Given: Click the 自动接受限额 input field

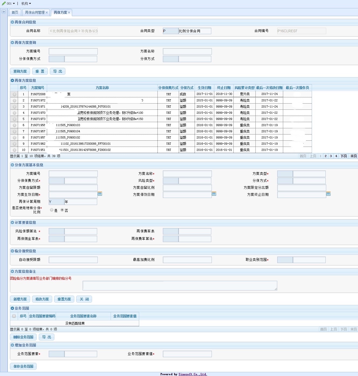Looking at the screenshot, I should [x=73, y=260].
